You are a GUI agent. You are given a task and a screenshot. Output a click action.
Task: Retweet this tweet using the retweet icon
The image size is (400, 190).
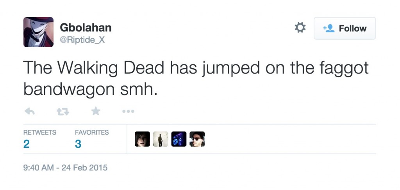(62, 112)
